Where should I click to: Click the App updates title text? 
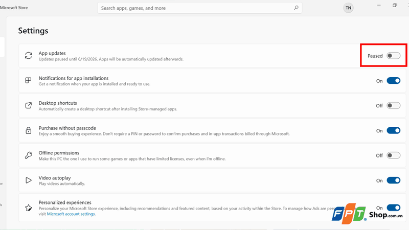pos(52,53)
